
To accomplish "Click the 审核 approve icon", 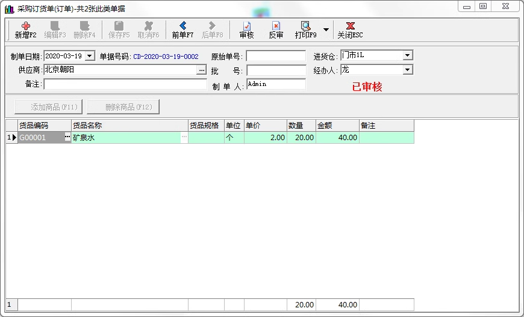I will [x=246, y=26].
